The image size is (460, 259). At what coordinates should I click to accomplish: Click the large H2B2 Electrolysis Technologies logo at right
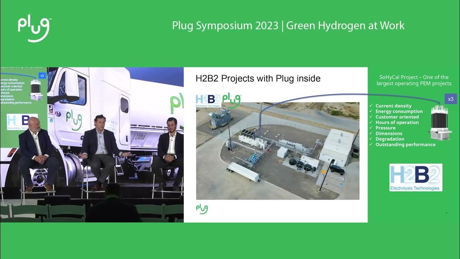tap(416, 177)
